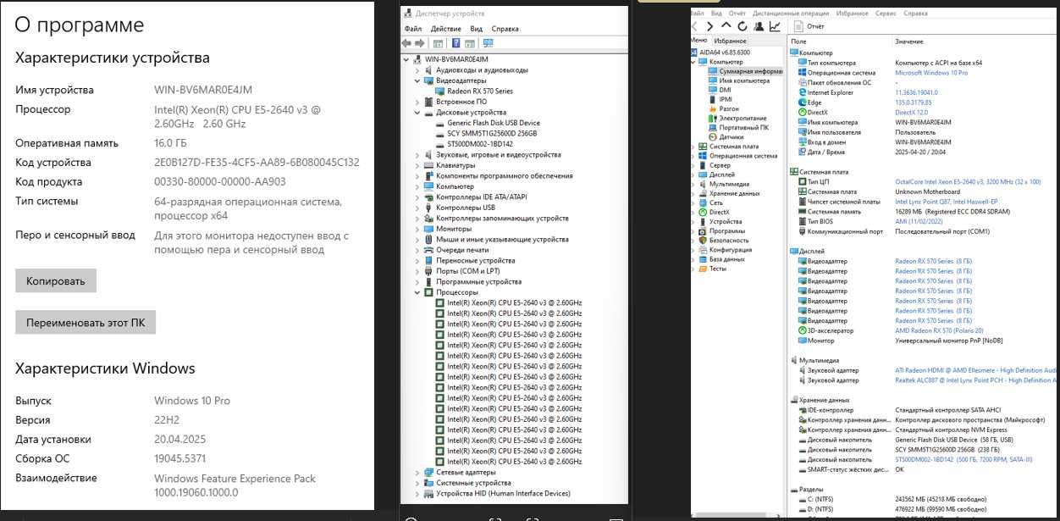Expand Порты (COM и LPT) in Device Manager

coord(417,271)
